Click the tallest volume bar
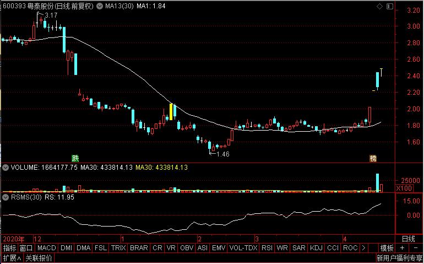Screen dimensions: 424x264 [378, 183]
